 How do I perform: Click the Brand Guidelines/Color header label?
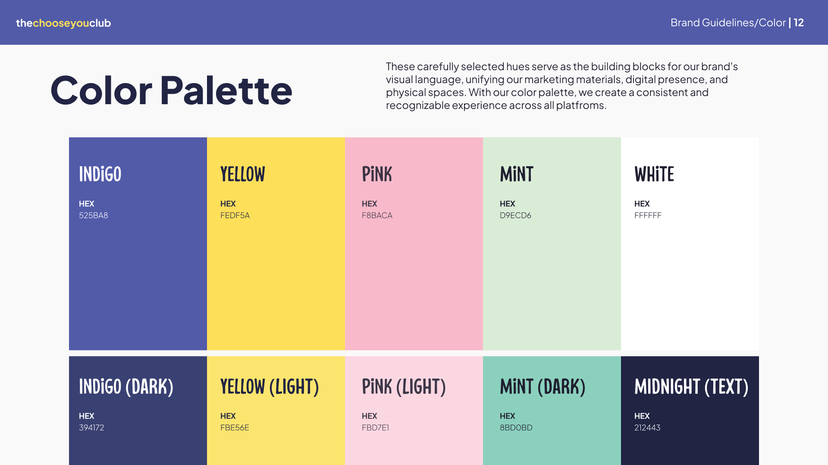[x=728, y=22]
